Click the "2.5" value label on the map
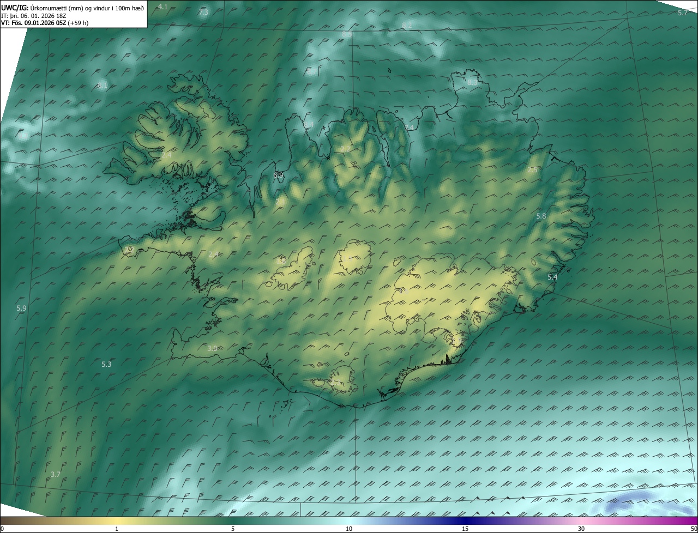Screen dimensions: 698x533 532,169
